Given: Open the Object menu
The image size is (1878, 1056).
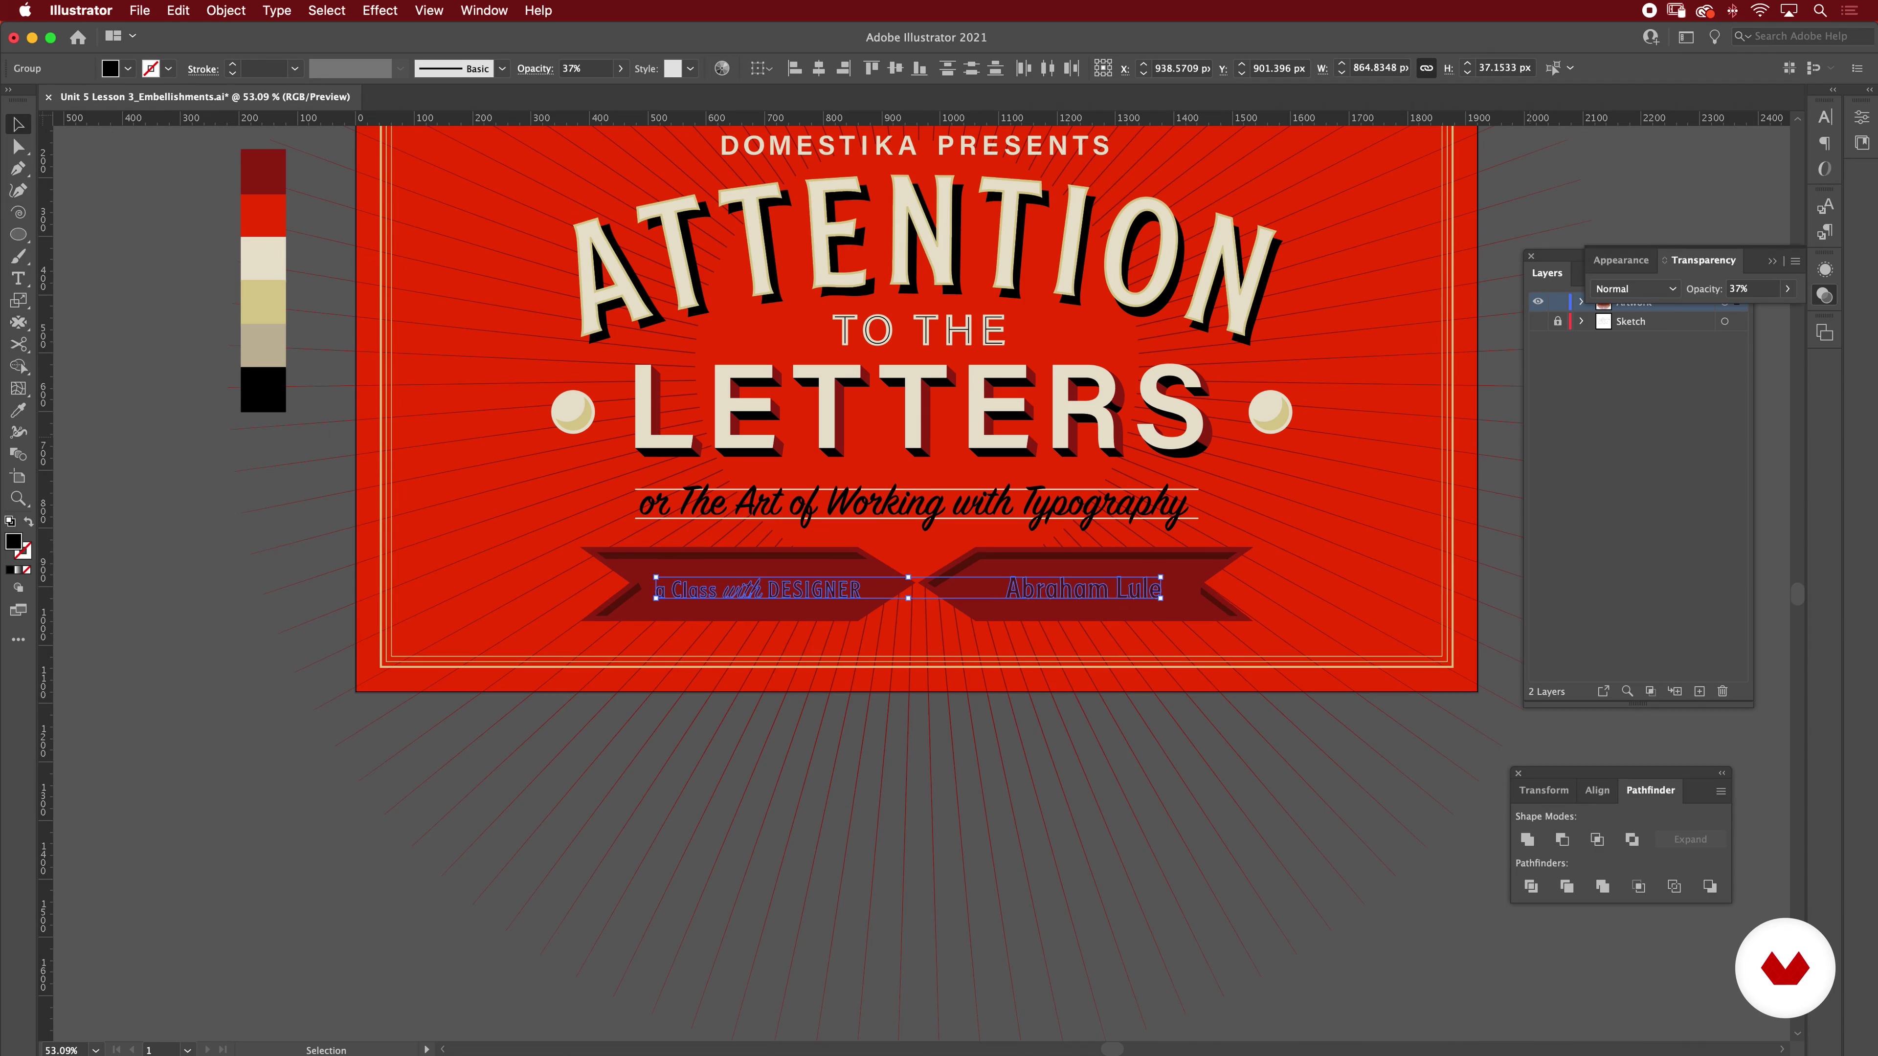Looking at the screenshot, I should tap(225, 10).
